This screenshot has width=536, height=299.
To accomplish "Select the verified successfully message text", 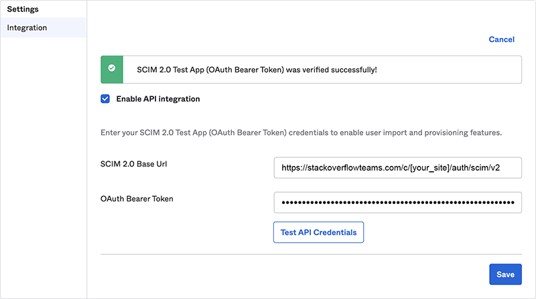I will pos(257,69).
